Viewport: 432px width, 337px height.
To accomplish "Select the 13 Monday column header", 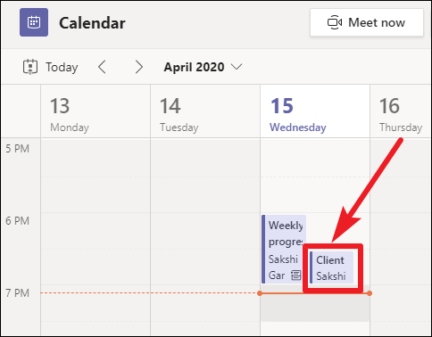I will click(96, 111).
